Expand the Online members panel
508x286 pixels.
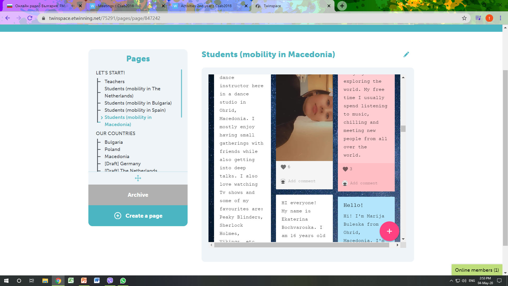(477, 270)
